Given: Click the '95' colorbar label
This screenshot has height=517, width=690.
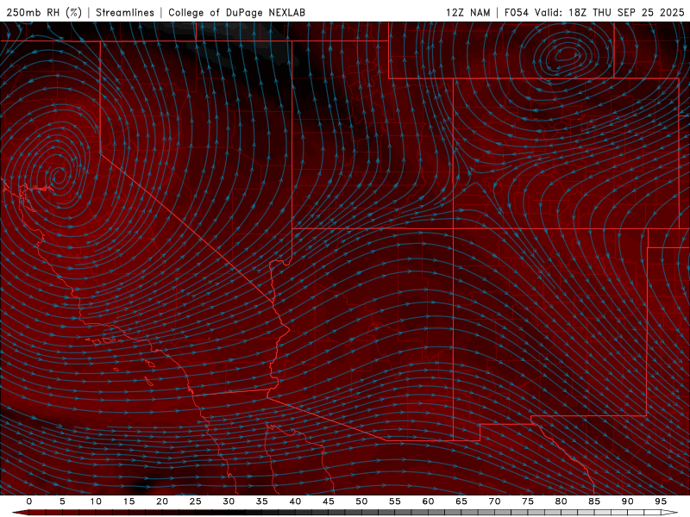Looking at the screenshot, I should coord(661,501).
